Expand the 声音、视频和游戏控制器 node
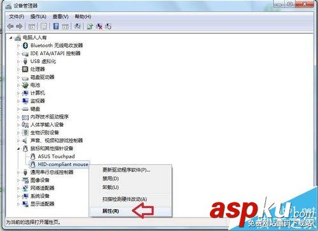This screenshot has width=318, height=231. [x=18, y=141]
